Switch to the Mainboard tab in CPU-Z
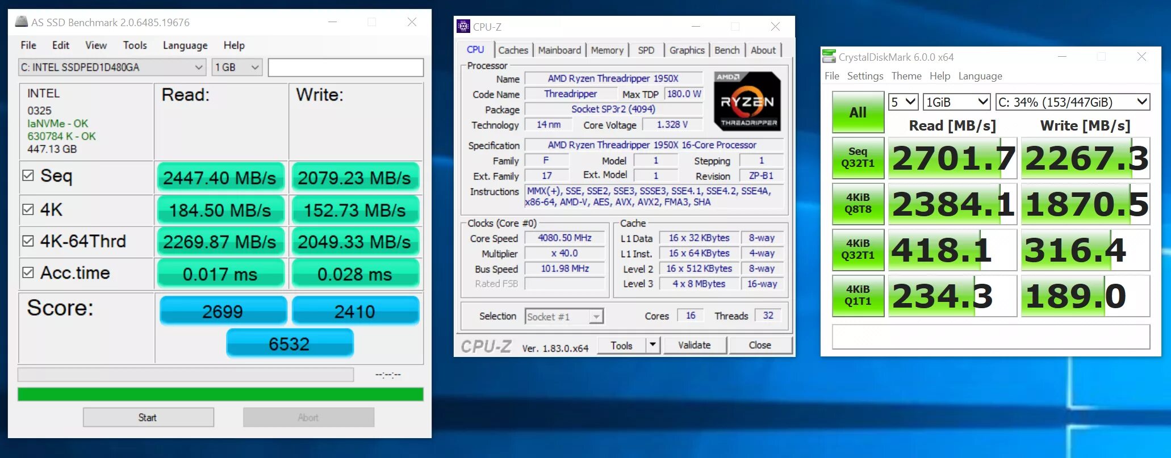1171x458 pixels. pyautogui.click(x=559, y=50)
